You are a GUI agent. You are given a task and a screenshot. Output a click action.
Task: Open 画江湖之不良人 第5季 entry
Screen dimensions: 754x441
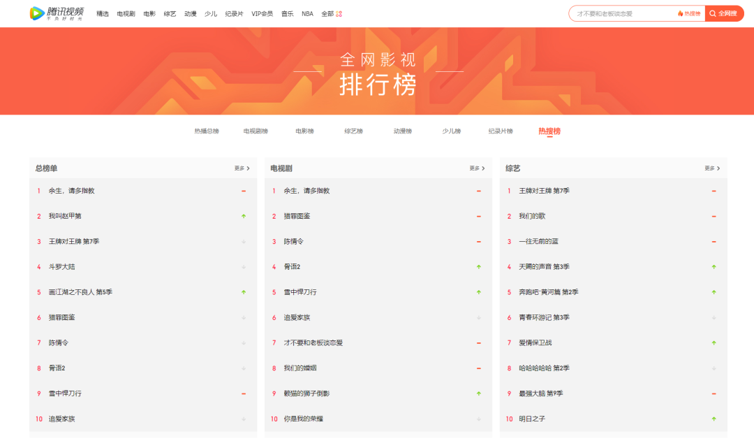(80, 292)
